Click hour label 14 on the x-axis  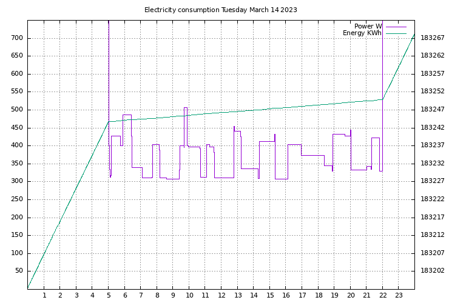click(x=254, y=295)
